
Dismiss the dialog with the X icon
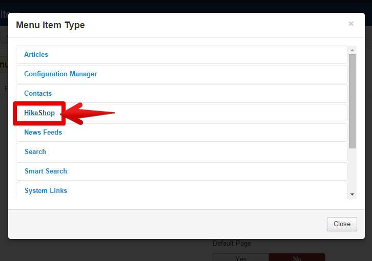[351, 24]
